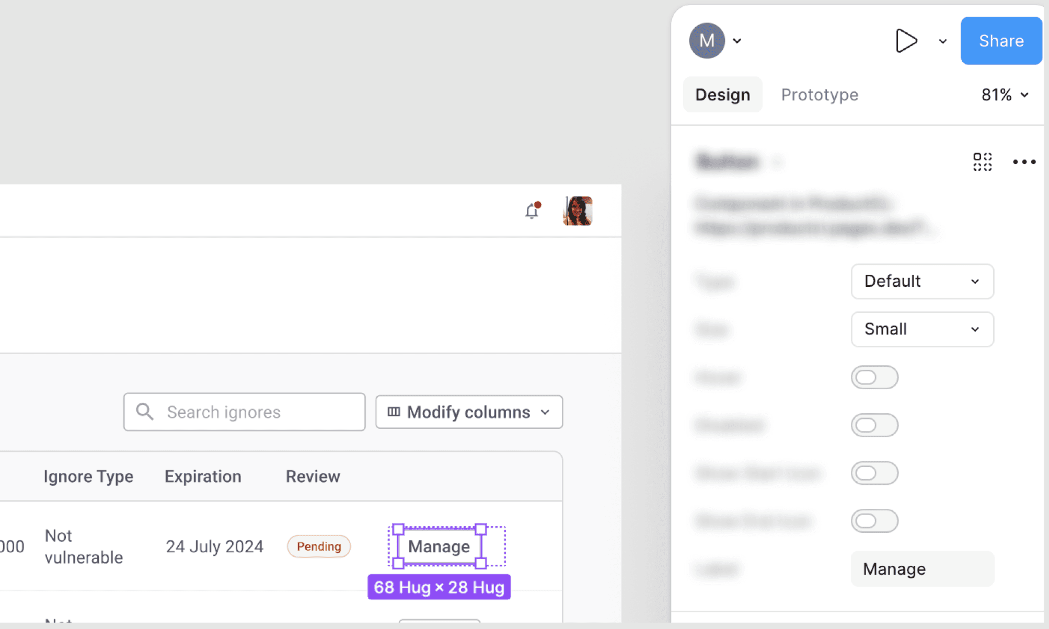Open the three-dot more options menu

tap(1024, 162)
